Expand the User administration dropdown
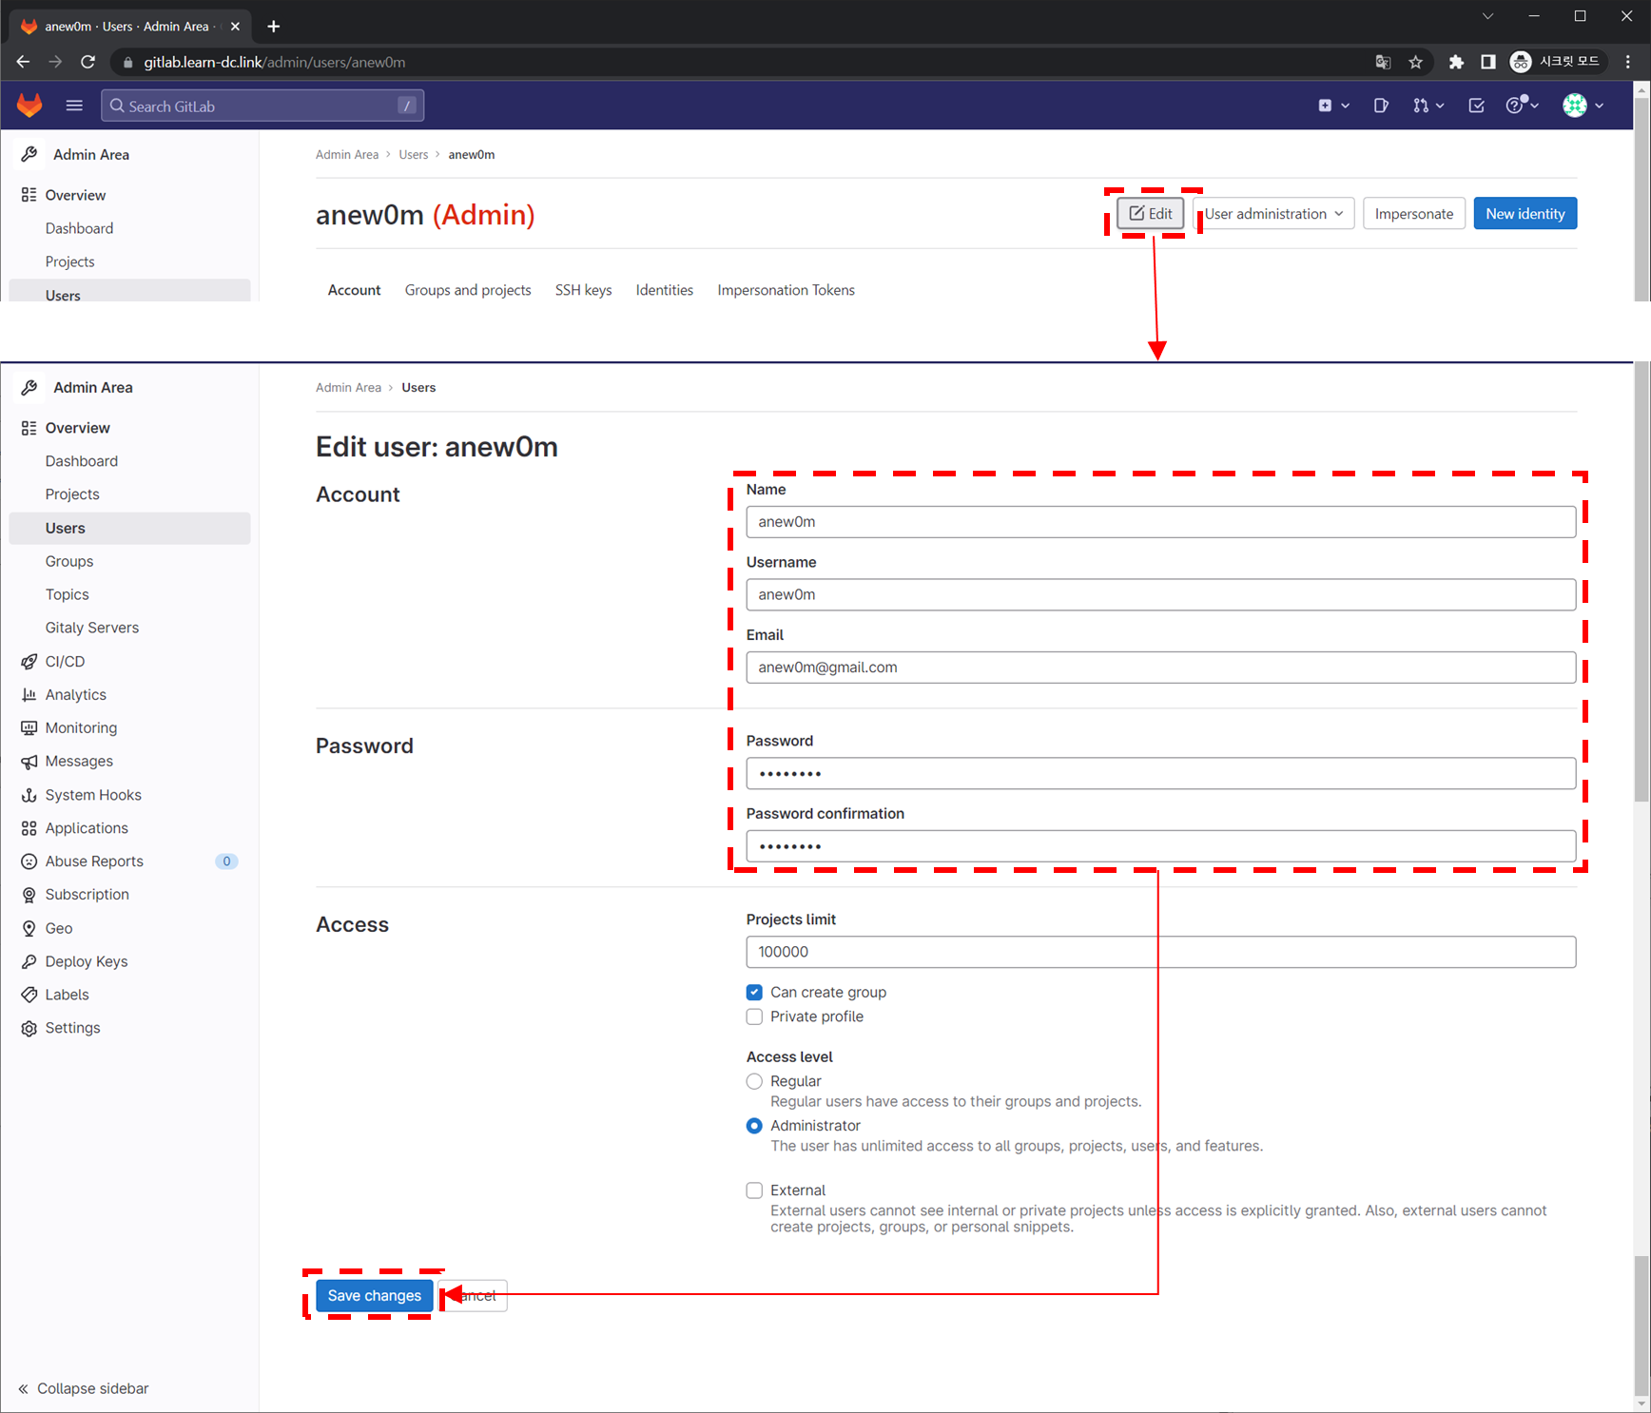The height and width of the screenshot is (1413, 1651). pos(1273,214)
